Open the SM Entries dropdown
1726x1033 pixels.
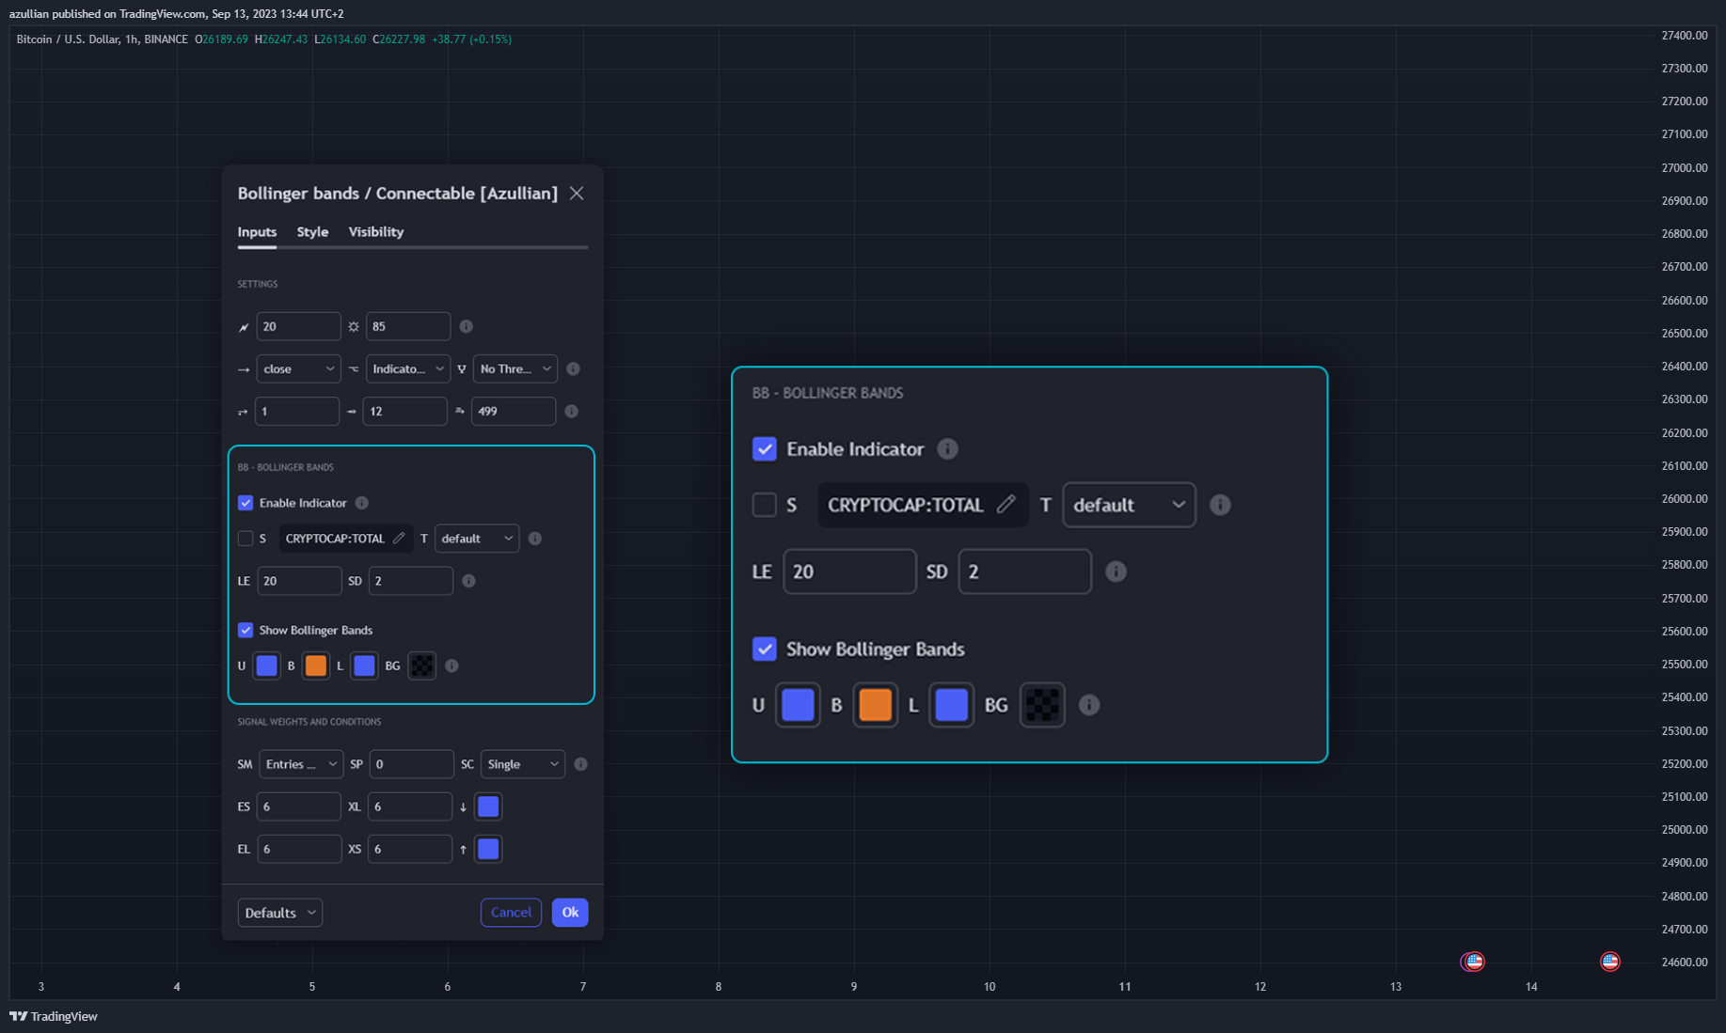[301, 764]
